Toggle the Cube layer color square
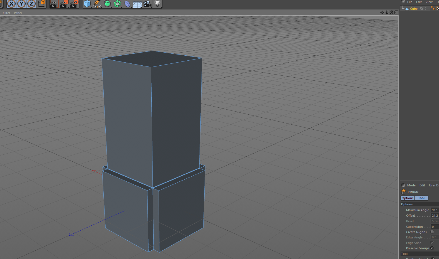This screenshot has width=439, height=259. [x=422, y=9]
